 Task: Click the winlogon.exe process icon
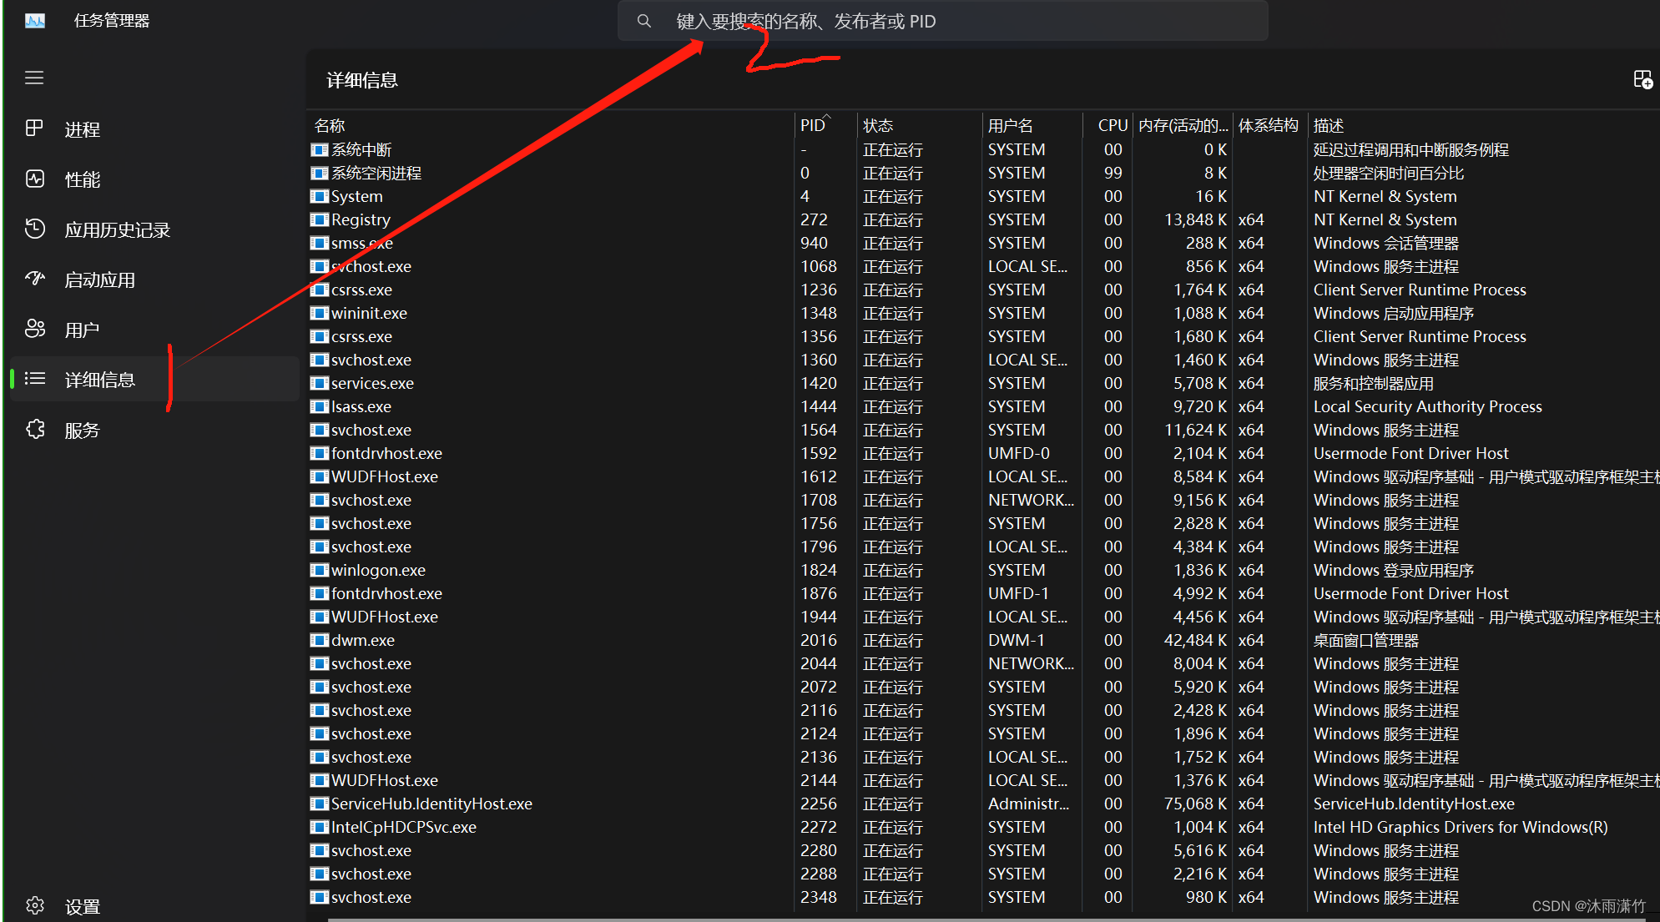320,570
